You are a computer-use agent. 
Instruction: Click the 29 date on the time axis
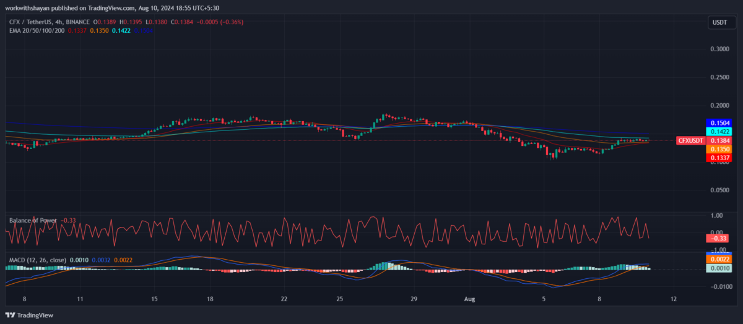click(x=414, y=299)
